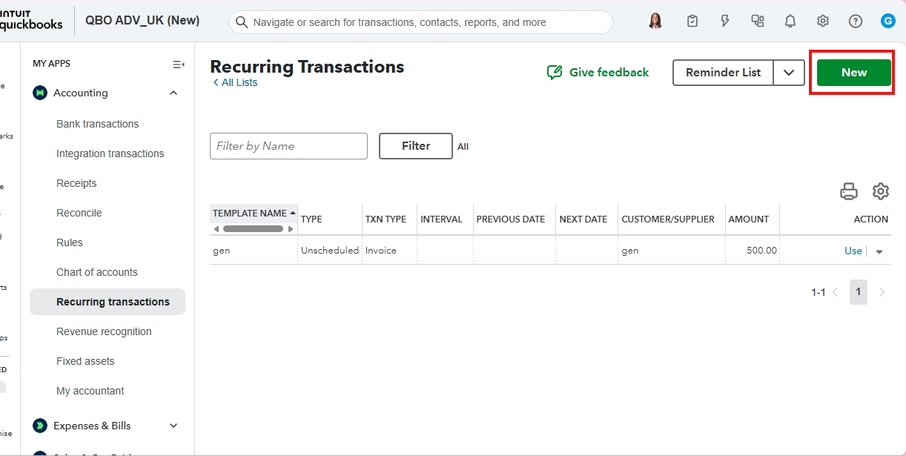Open the help question mark icon
This screenshot has width=906, height=456.
click(x=856, y=22)
